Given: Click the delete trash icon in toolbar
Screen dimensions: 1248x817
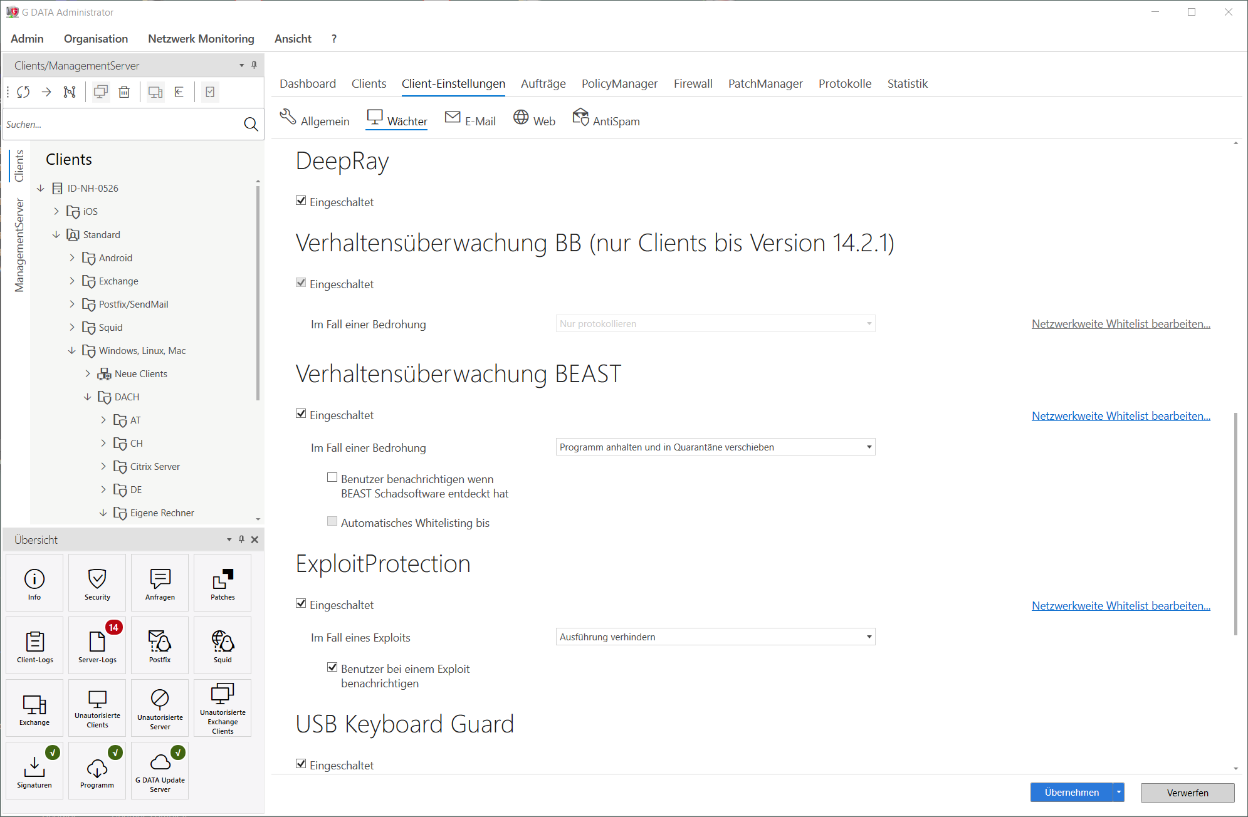Looking at the screenshot, I should coord(124,92).
